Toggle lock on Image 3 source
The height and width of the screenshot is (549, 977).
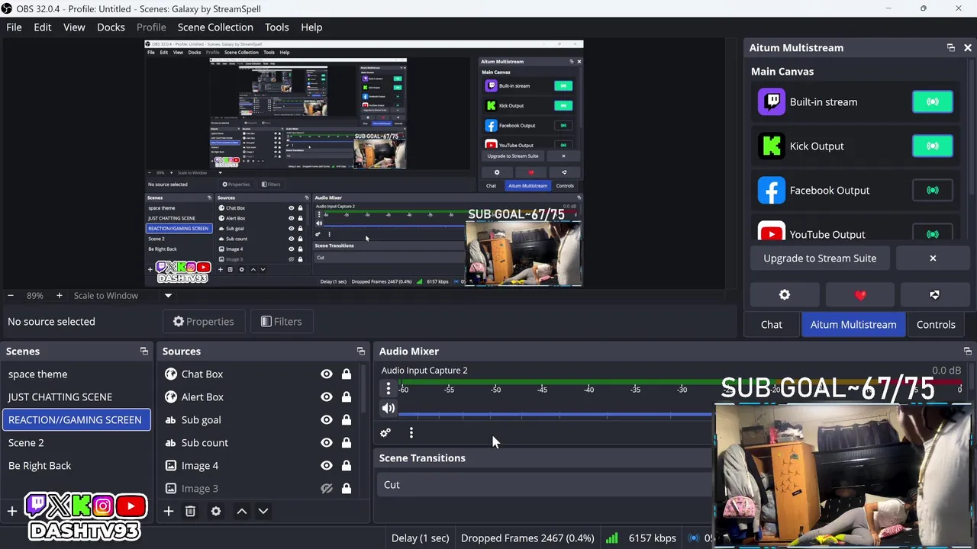tap(347, 488)
